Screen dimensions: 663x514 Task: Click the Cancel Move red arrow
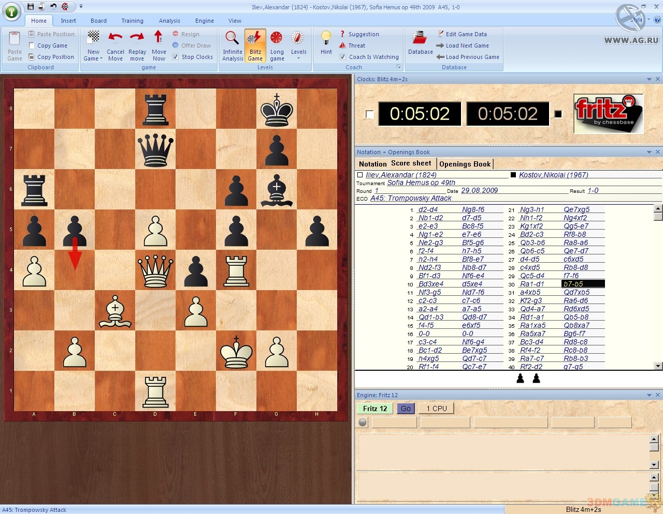coord(116,38)
